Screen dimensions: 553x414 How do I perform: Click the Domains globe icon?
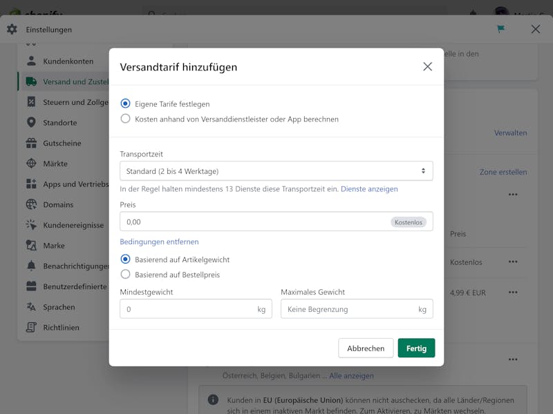(x=31, y=204)
